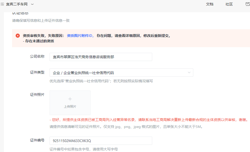This screenshot has width=250, height=152.
Task: Focus the 证件编号 input with 92511502MA633CXK3Q
Action: (x=101, y=141)
